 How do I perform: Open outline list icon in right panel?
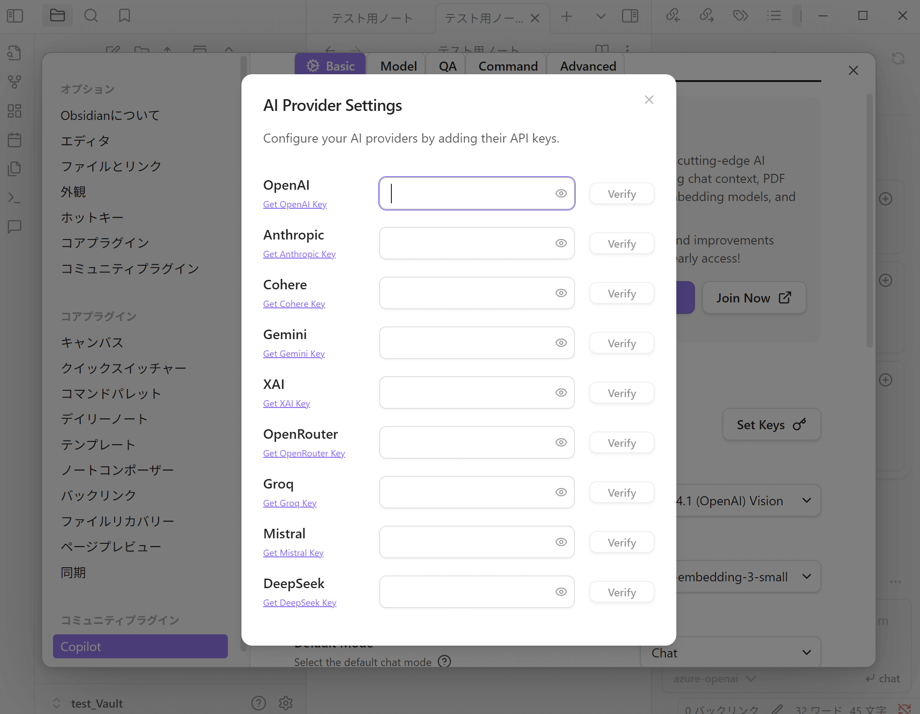774,16
